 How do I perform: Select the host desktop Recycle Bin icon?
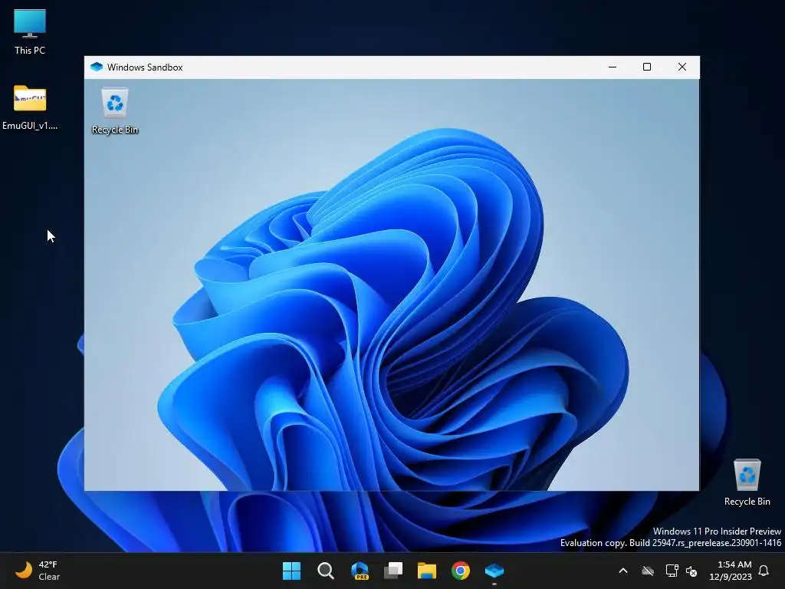point(747,482)
